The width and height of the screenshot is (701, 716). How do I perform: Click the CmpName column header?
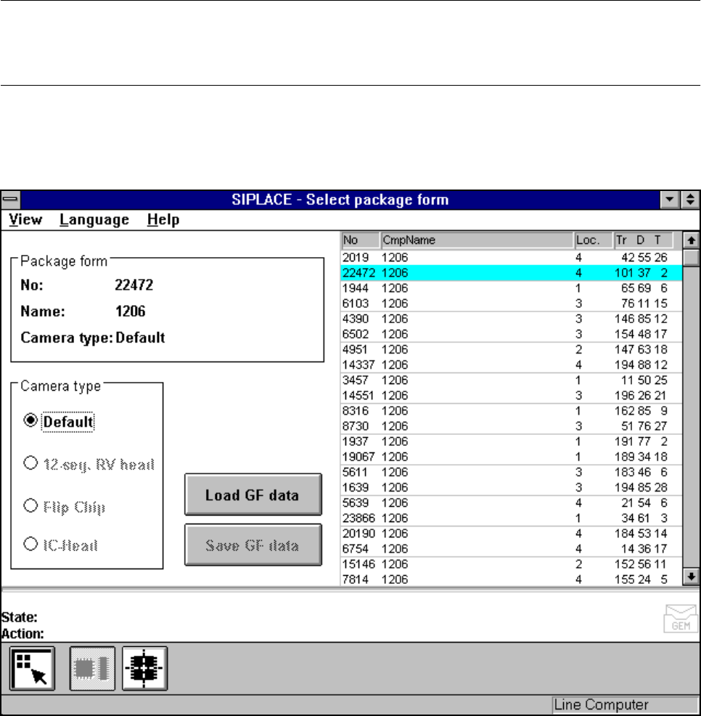[477, 240]
